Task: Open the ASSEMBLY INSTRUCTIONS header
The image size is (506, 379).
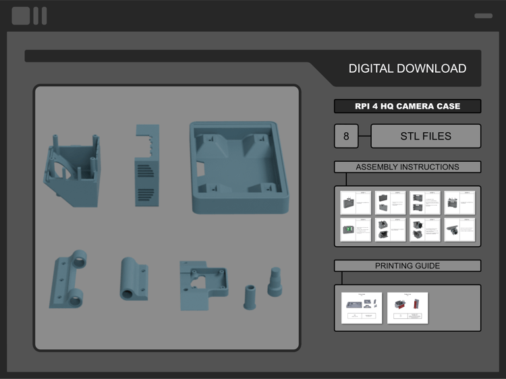Action: point(407,167)
